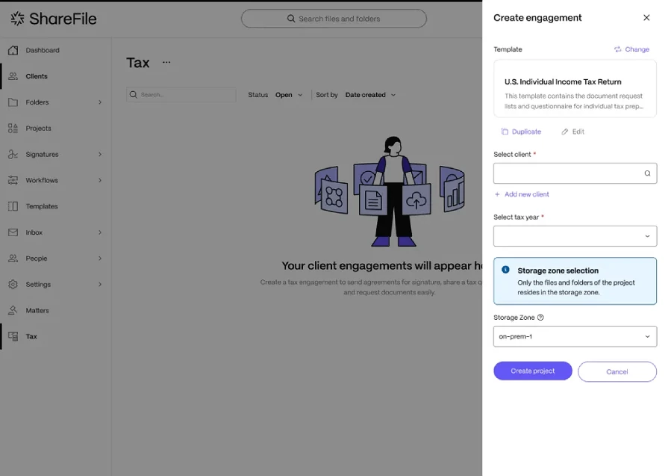Expand the Folders sidebar chevron

tap(100, 102)
